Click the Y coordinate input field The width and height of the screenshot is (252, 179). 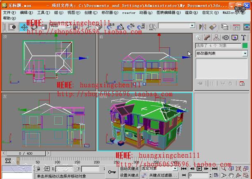91,169
